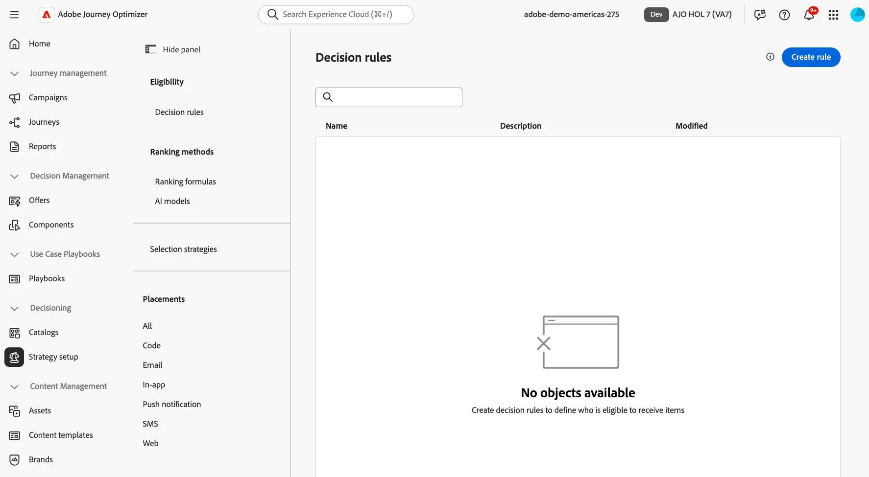Click the Adobe Journey Optimizer logo
869x477 pixels.
(x=47, y=15)
